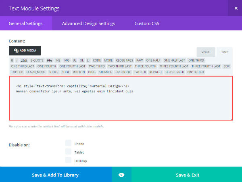Close the Text Module Settings dialog
The image size is (242, 182).
[236, 8]
